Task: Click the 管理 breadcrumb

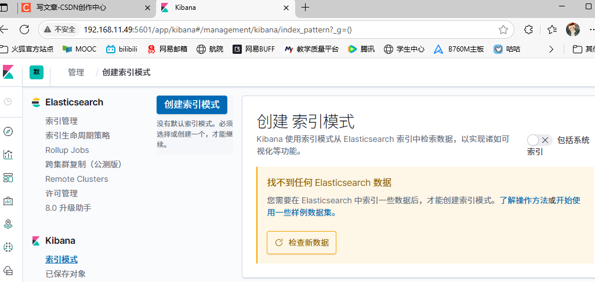Action: click(76, 72)
